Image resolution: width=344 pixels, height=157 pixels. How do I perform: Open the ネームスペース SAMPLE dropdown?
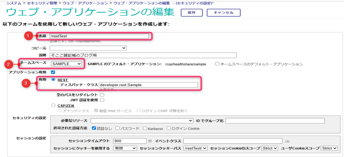(x=66, y=64)
